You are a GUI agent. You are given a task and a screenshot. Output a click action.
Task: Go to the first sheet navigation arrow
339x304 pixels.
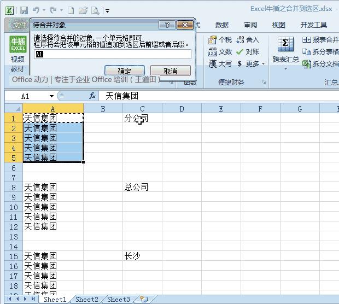[x=9, y=299]
